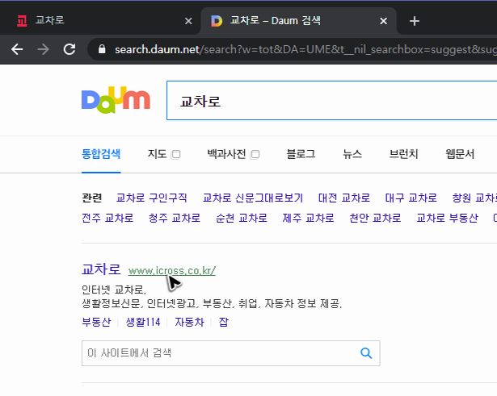Switch to the first 교차로 browser tab
The width and height of the screenshot is (497, 396).
[x=100, y=21]
